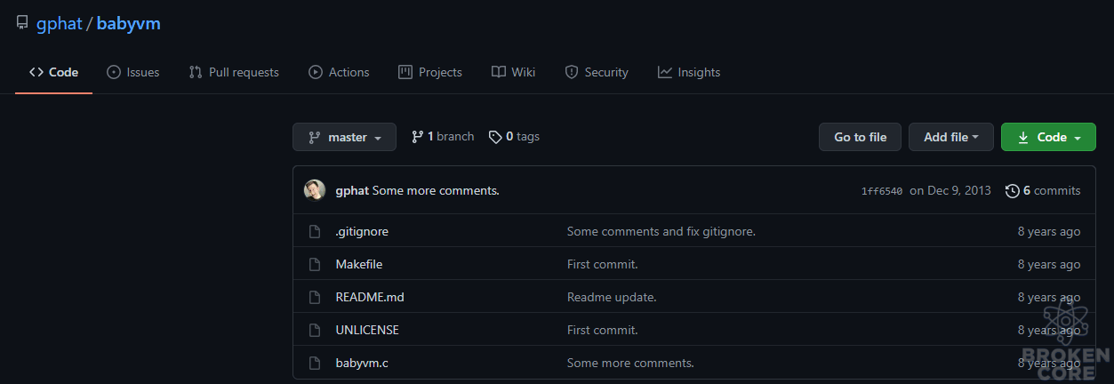
Task: Open the babyvm.c file
Action: point(362,363)
